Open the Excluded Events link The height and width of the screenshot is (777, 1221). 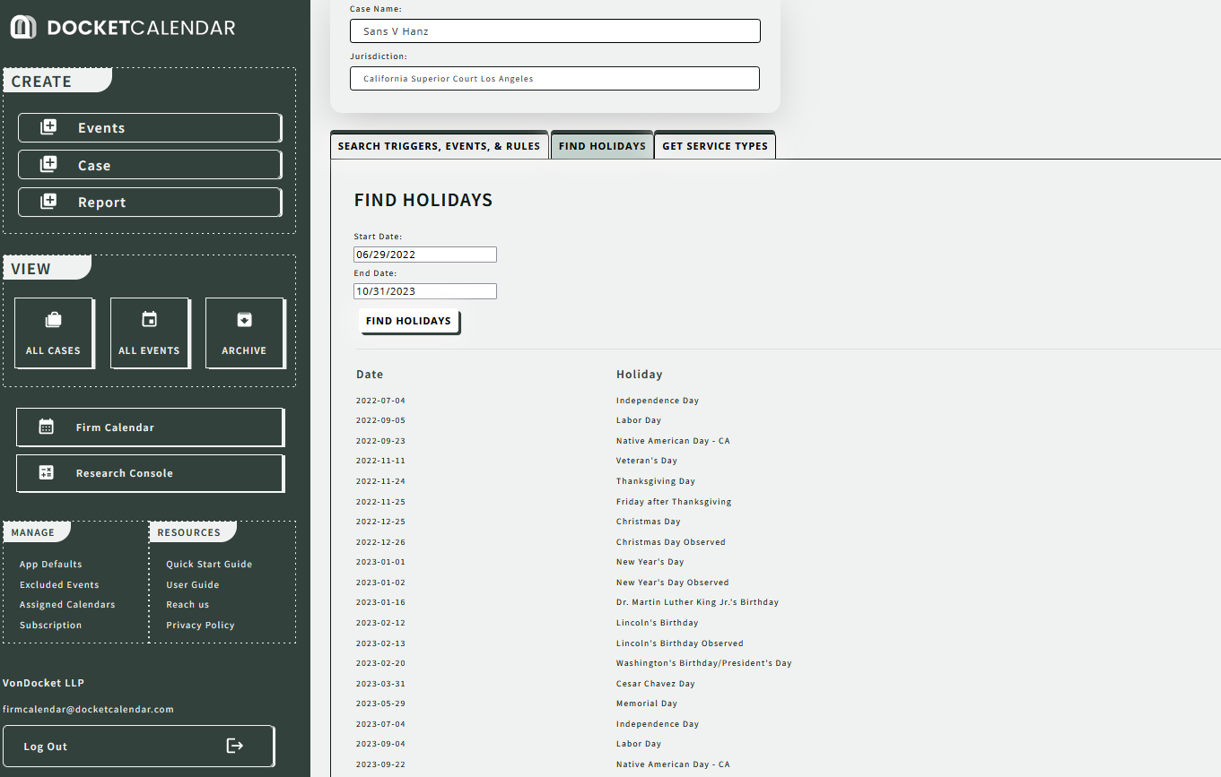[x=59, y=584]
